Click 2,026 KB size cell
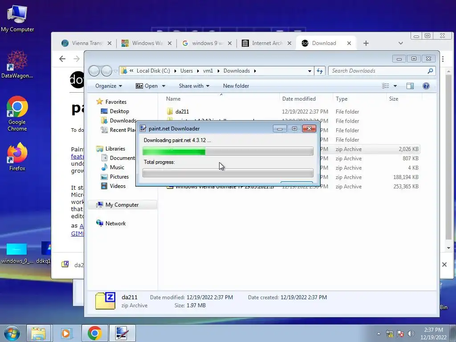This screenshot has height=342, width=456. click(x=408, y=149)
